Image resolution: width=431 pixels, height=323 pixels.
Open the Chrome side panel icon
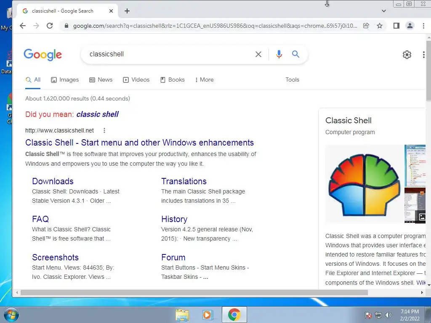(396, 26)
